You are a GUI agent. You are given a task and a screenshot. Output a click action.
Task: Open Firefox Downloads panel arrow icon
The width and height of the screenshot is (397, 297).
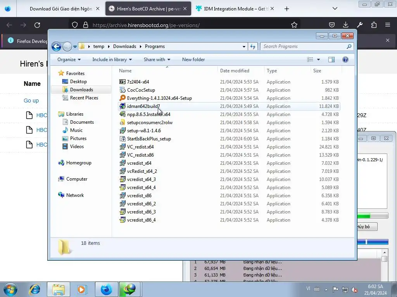click(345, 25)
